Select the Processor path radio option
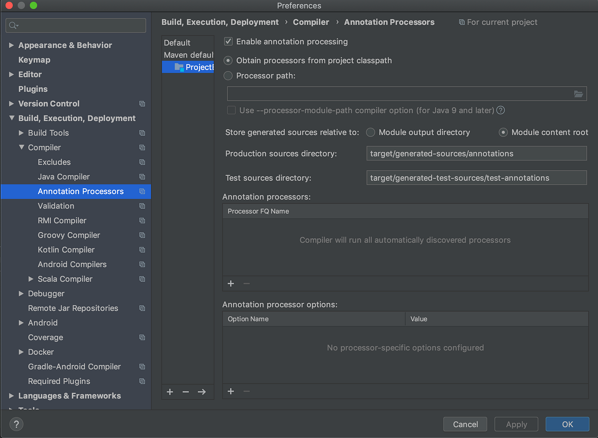598x438 pixels. click(x=228, y=76)
